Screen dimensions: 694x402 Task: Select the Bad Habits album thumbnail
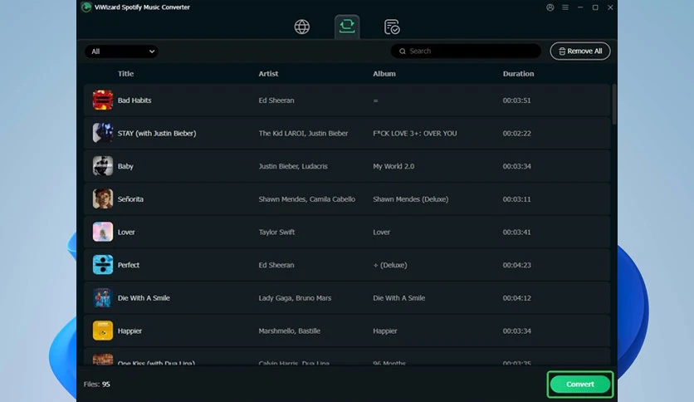click(x=103, y=100)
